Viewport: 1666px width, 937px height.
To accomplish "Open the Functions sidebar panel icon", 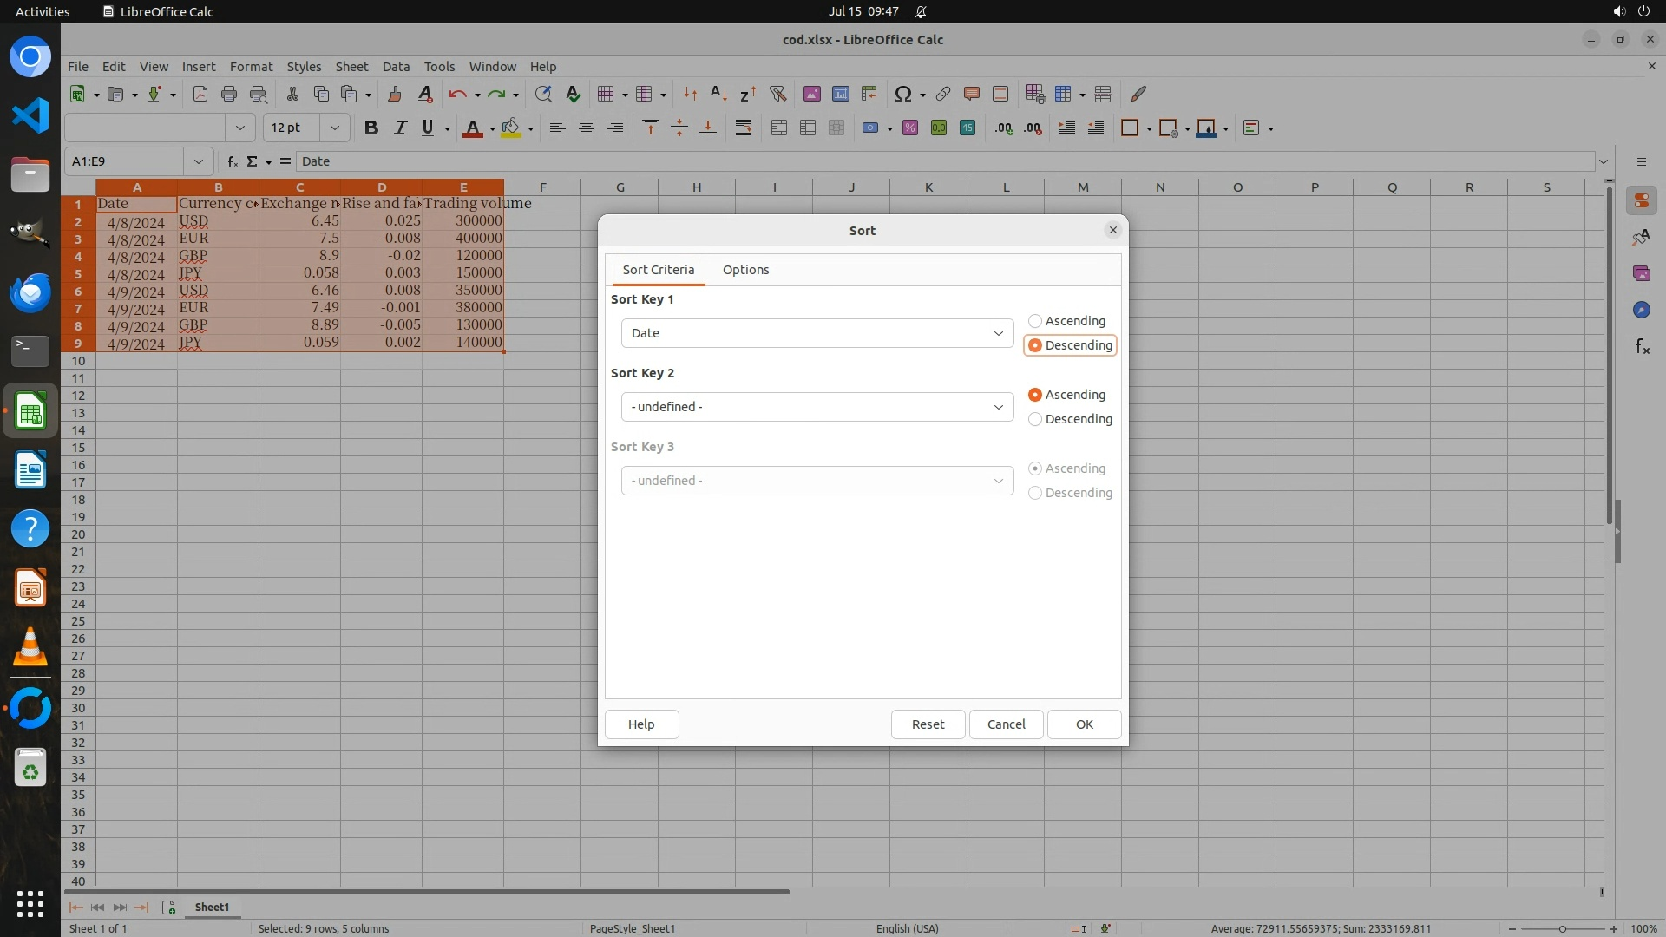I will [x=1642, y=347].
